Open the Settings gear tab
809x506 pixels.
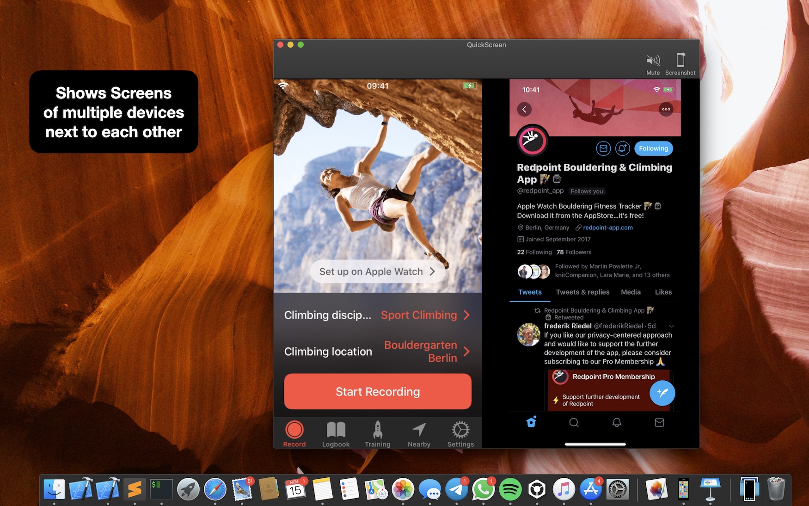click(461, 434)
